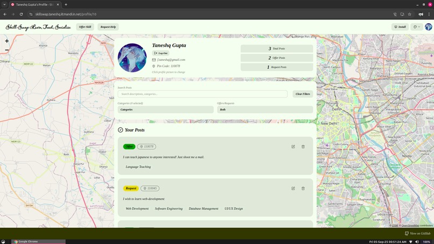The height and width of the screenshot is (244, 434).
Task: Click the 3 Total Posts stat
Action: [277, 48]
